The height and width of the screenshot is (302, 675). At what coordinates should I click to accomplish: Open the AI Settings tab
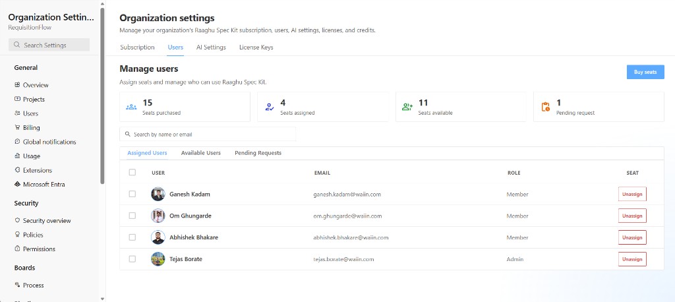coord(211,47)
